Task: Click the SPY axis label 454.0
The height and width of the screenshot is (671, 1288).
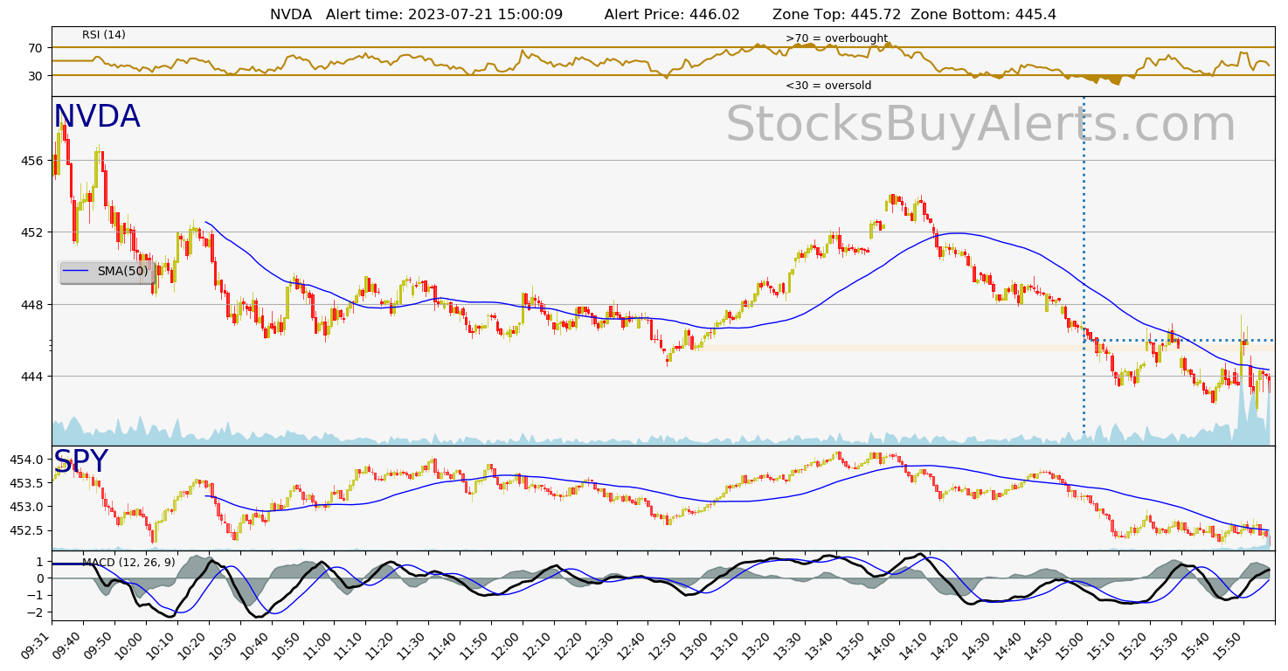Action: [27, 460]
